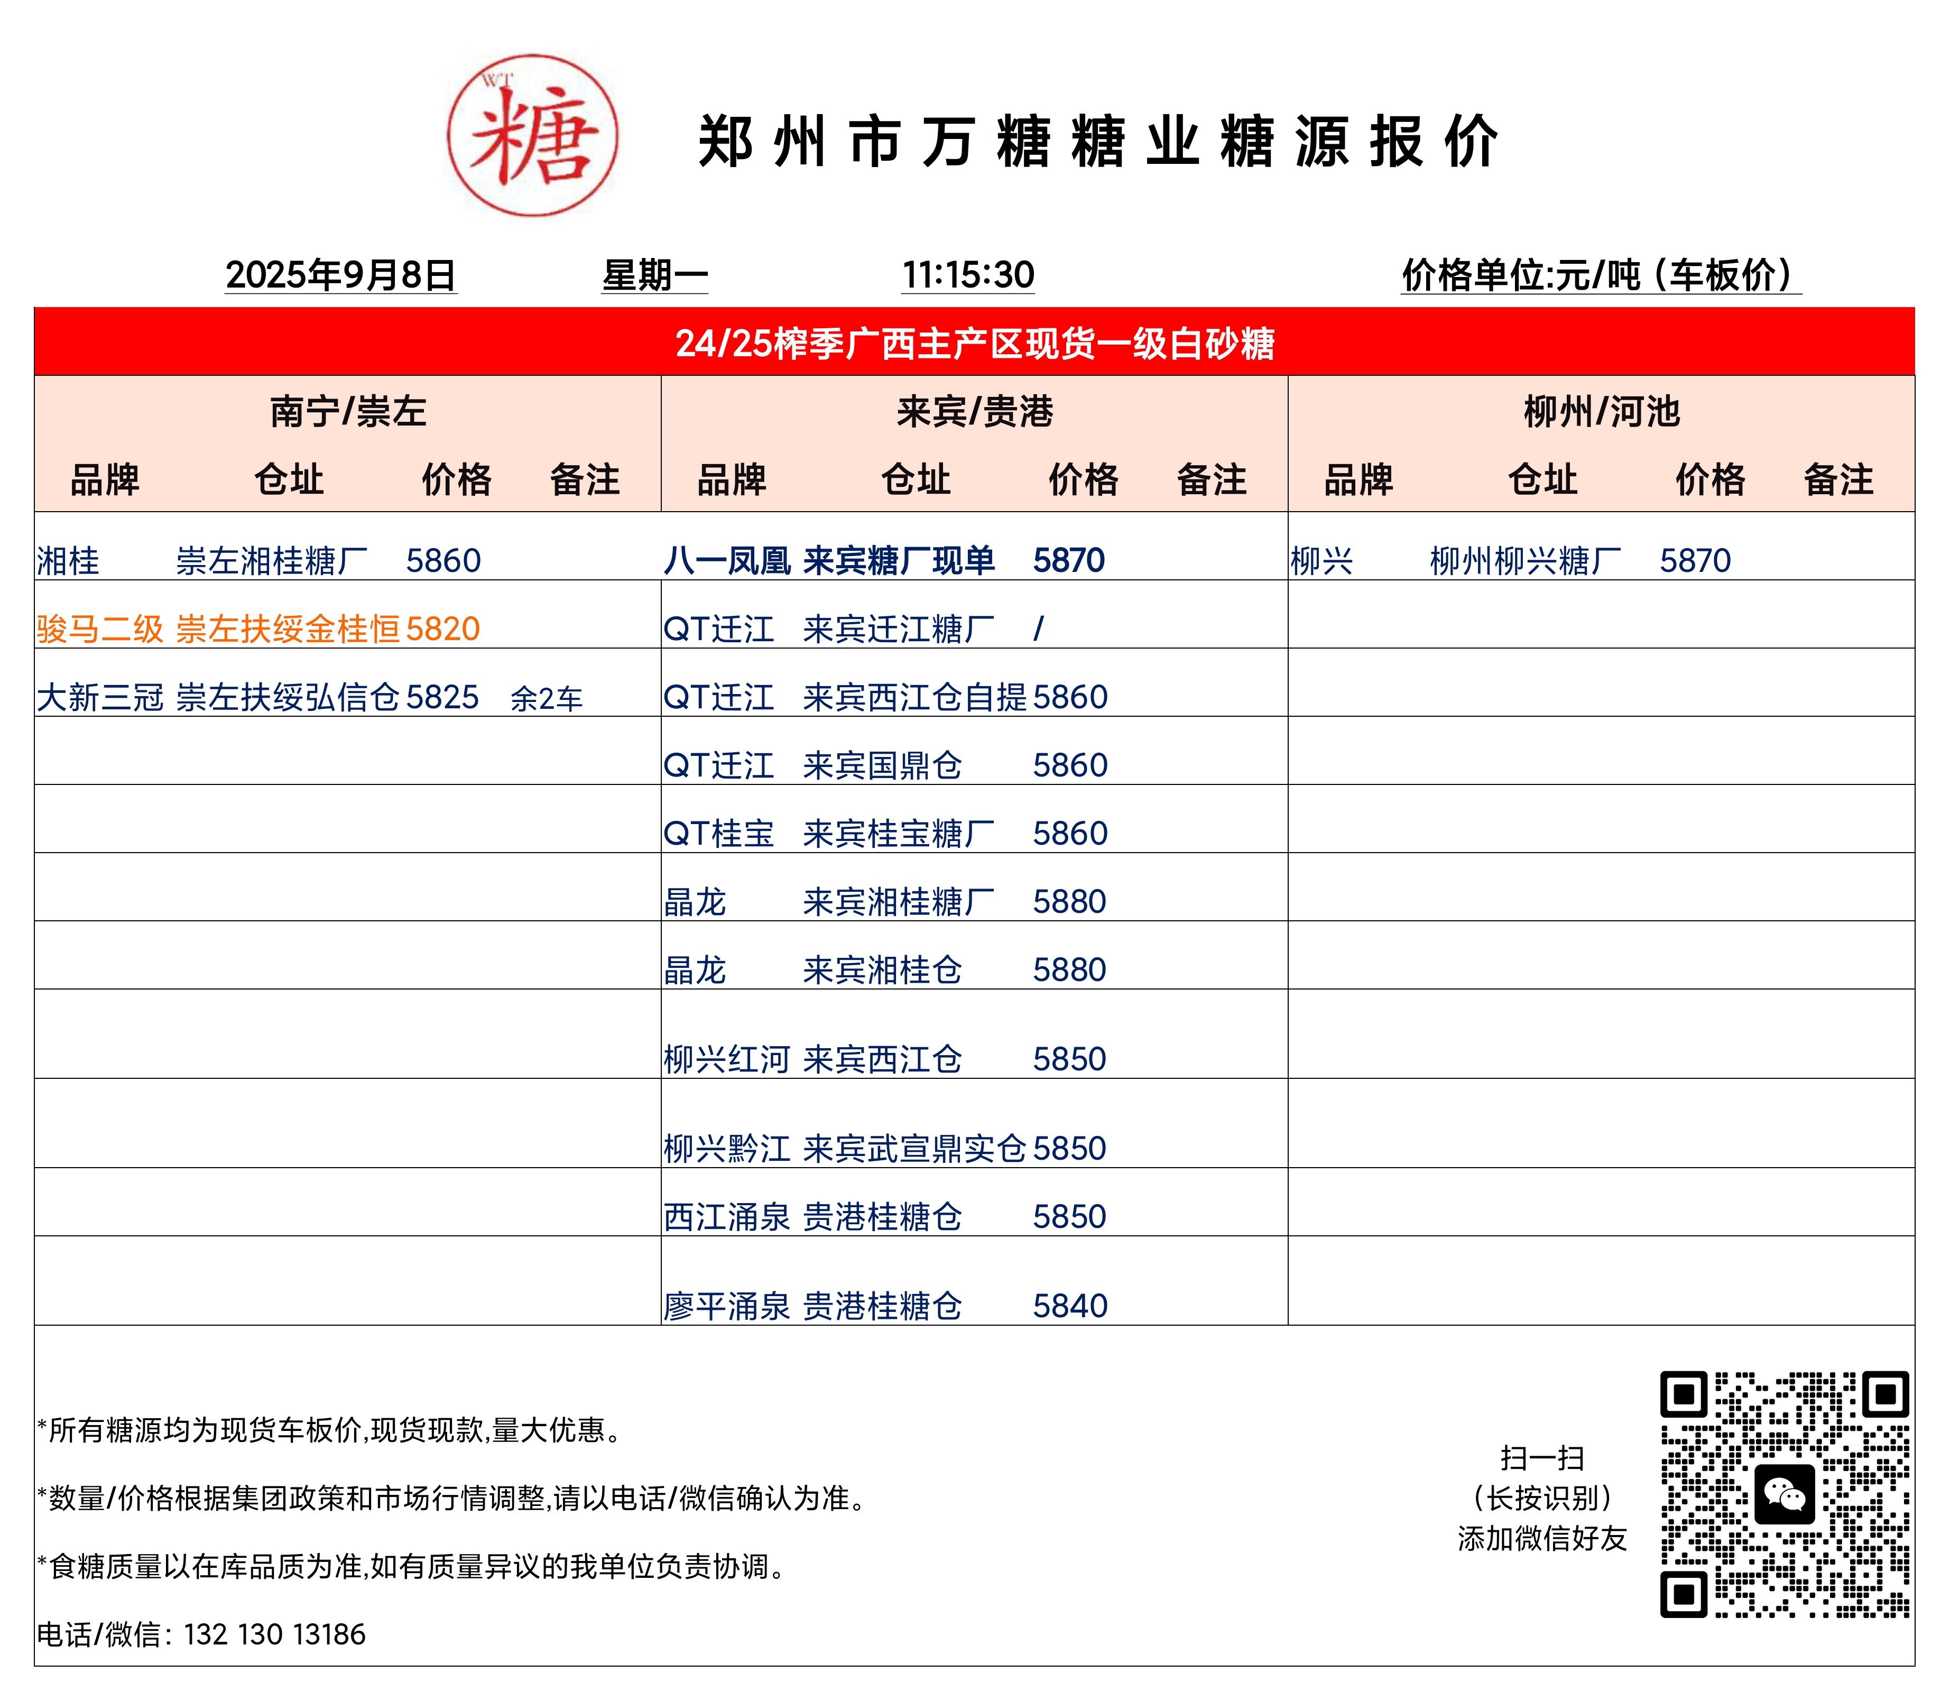This screenshot has width=1950, height=1701.
Task: Select the 南宁/崇左 region header
Action: pyautogui.click(x=347, y=412)
